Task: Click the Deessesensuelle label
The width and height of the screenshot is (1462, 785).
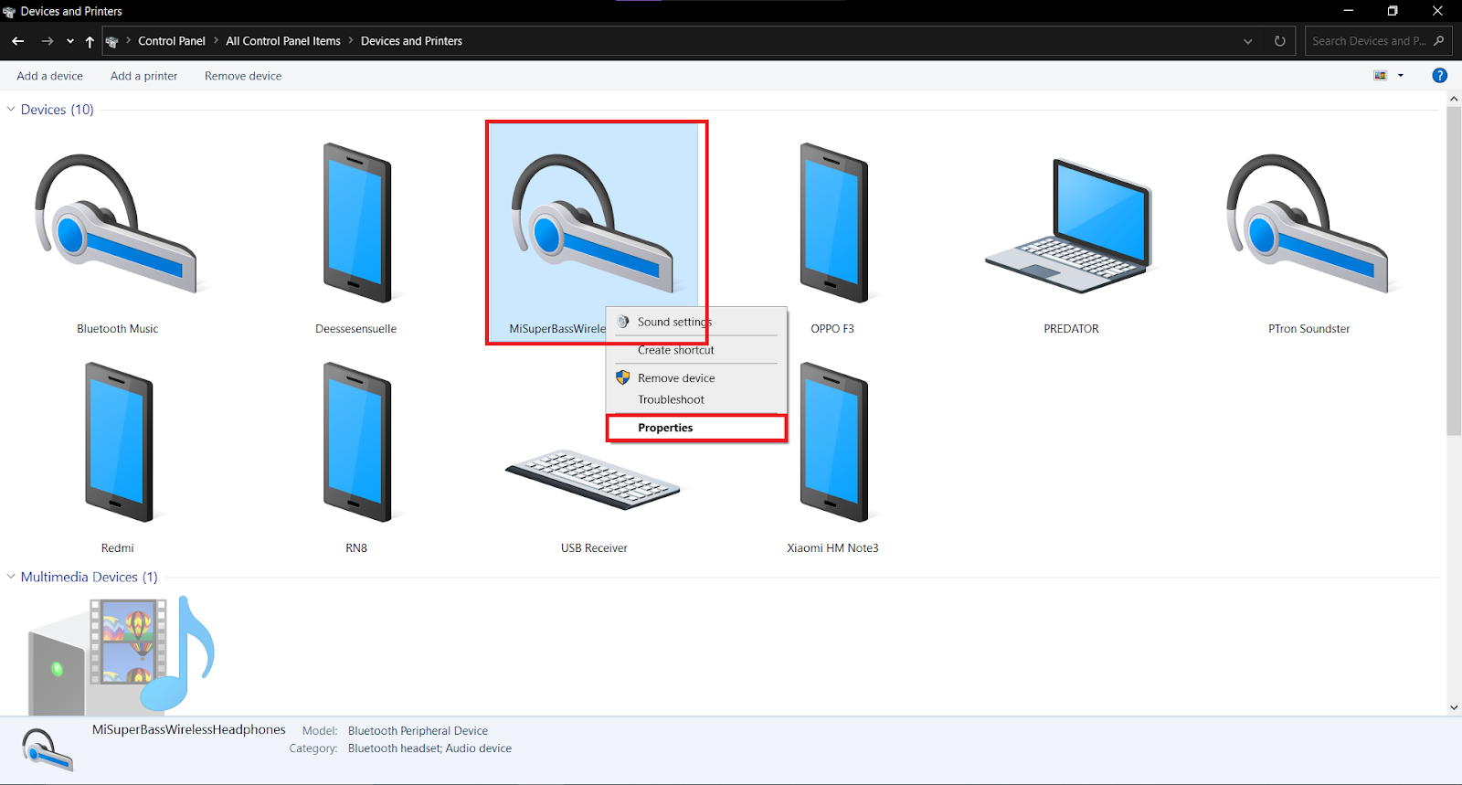Action: tap(356, 329)
